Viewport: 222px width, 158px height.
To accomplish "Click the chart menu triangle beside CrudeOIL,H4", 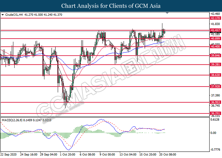I will pyautogui.click(x=3, y=15).
